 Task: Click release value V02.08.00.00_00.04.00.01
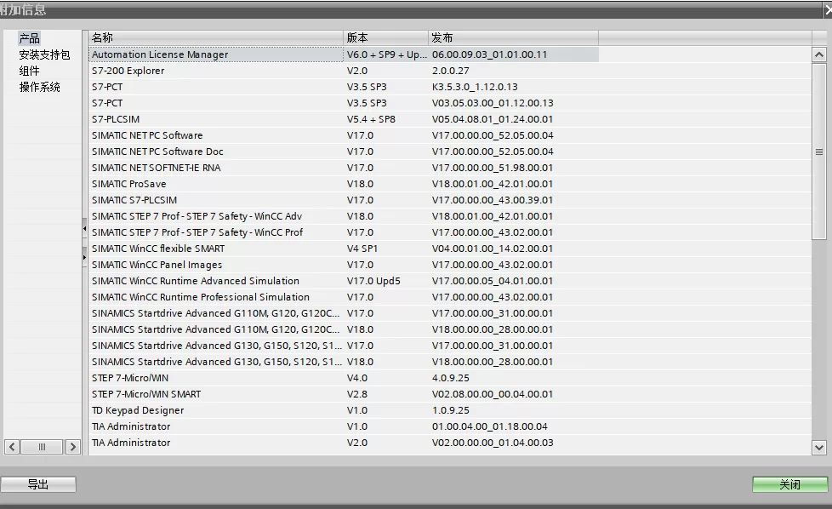[x=493, y=394]
